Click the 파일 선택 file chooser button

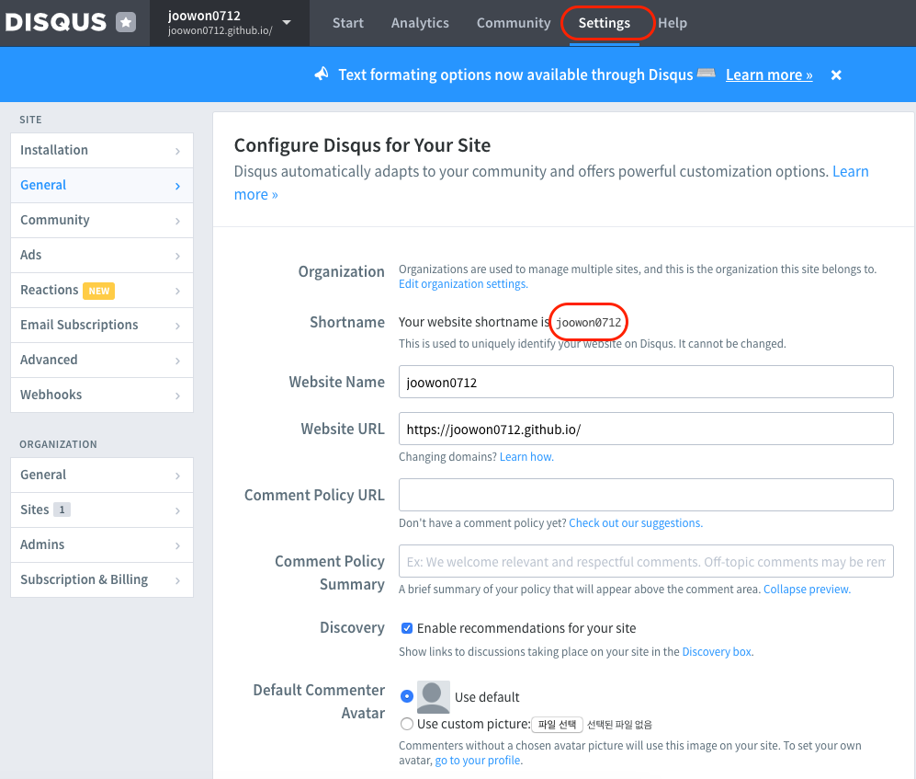click(x=557, y=725)
